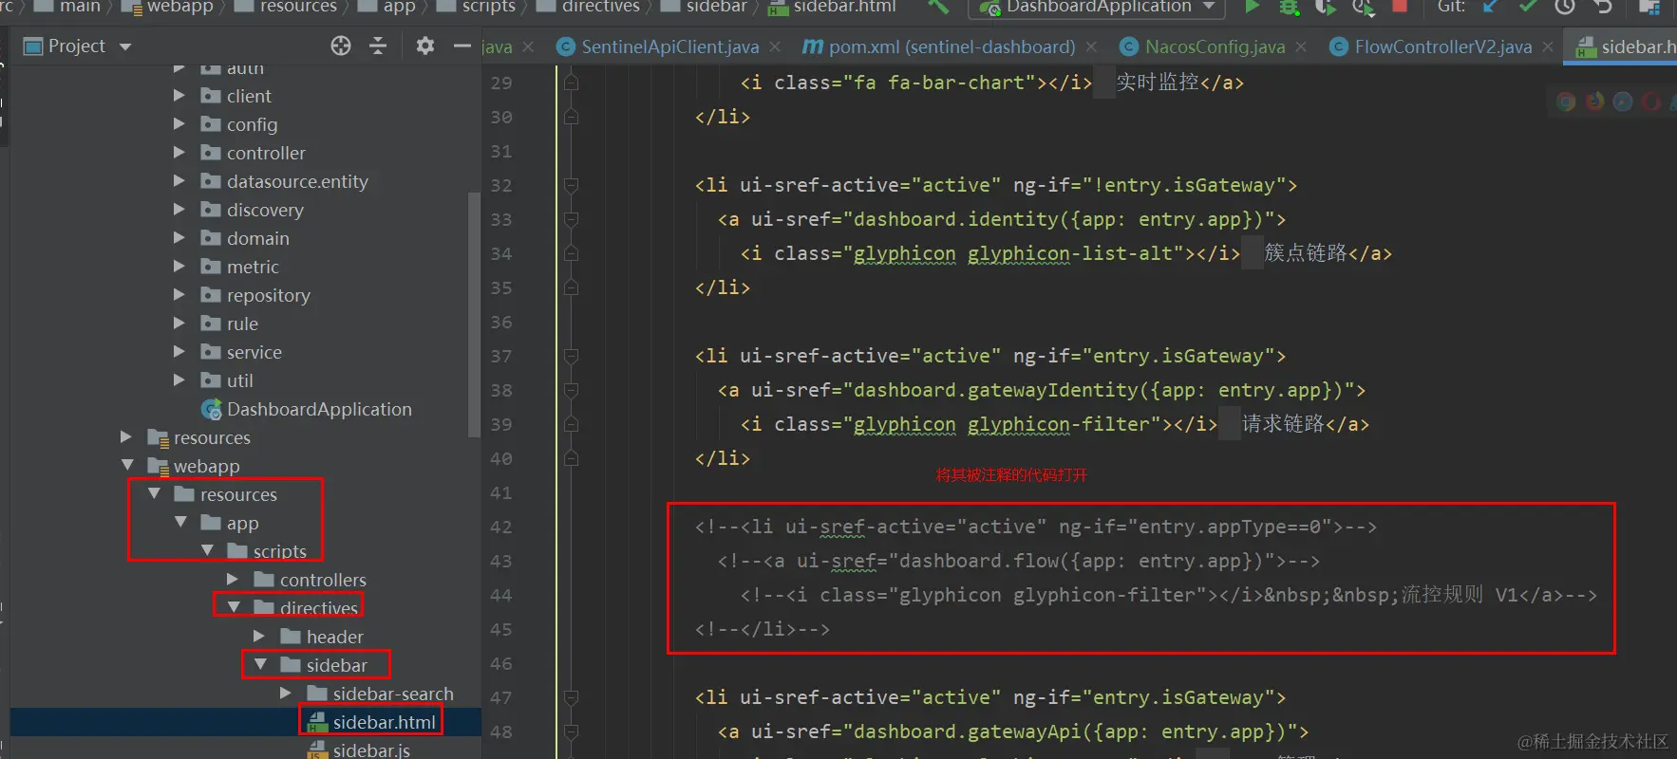Toggle code fold at line 33
This screenshot has height=759, width=1677.
click(571, 219)
